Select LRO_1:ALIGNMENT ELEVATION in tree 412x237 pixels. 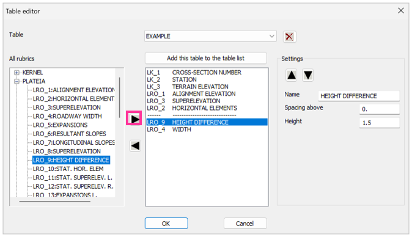[74, 90]
